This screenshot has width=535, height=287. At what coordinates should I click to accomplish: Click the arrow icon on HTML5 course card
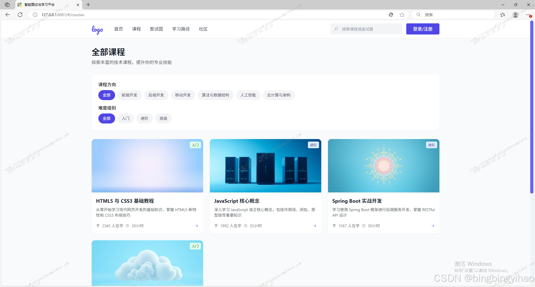click(196, 226)
